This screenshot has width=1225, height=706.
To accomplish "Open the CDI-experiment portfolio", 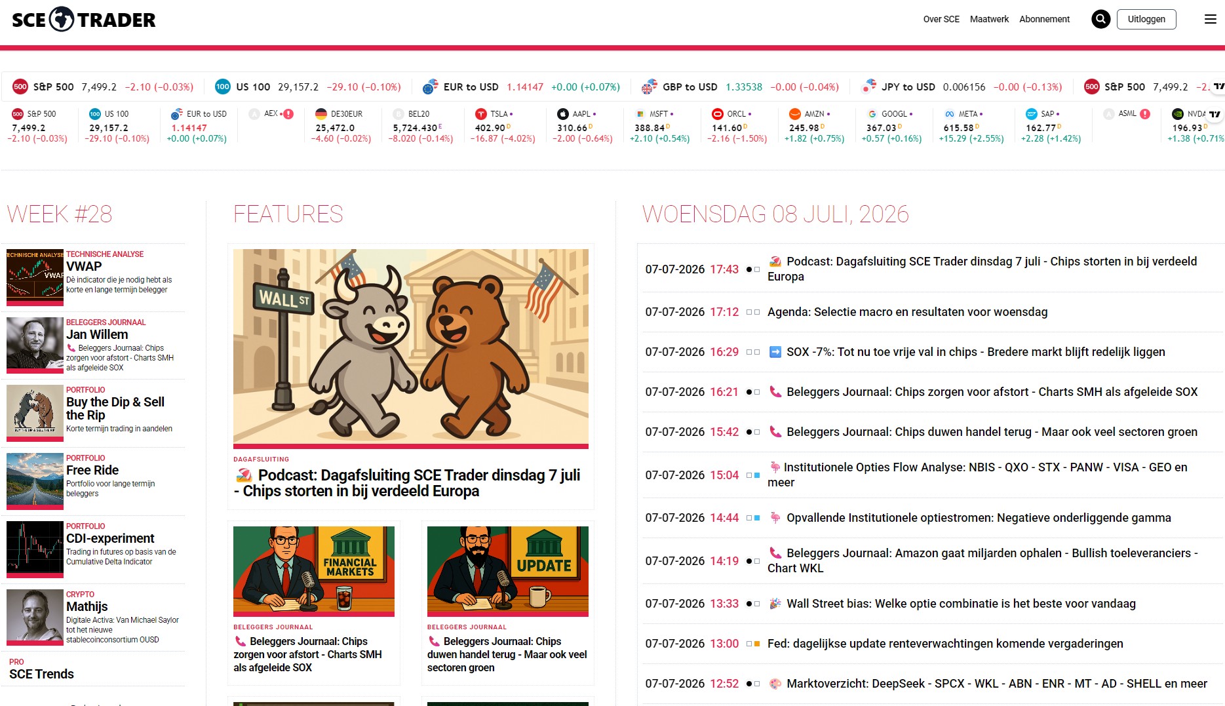I will pyautogui.click(x=110, y=538).
